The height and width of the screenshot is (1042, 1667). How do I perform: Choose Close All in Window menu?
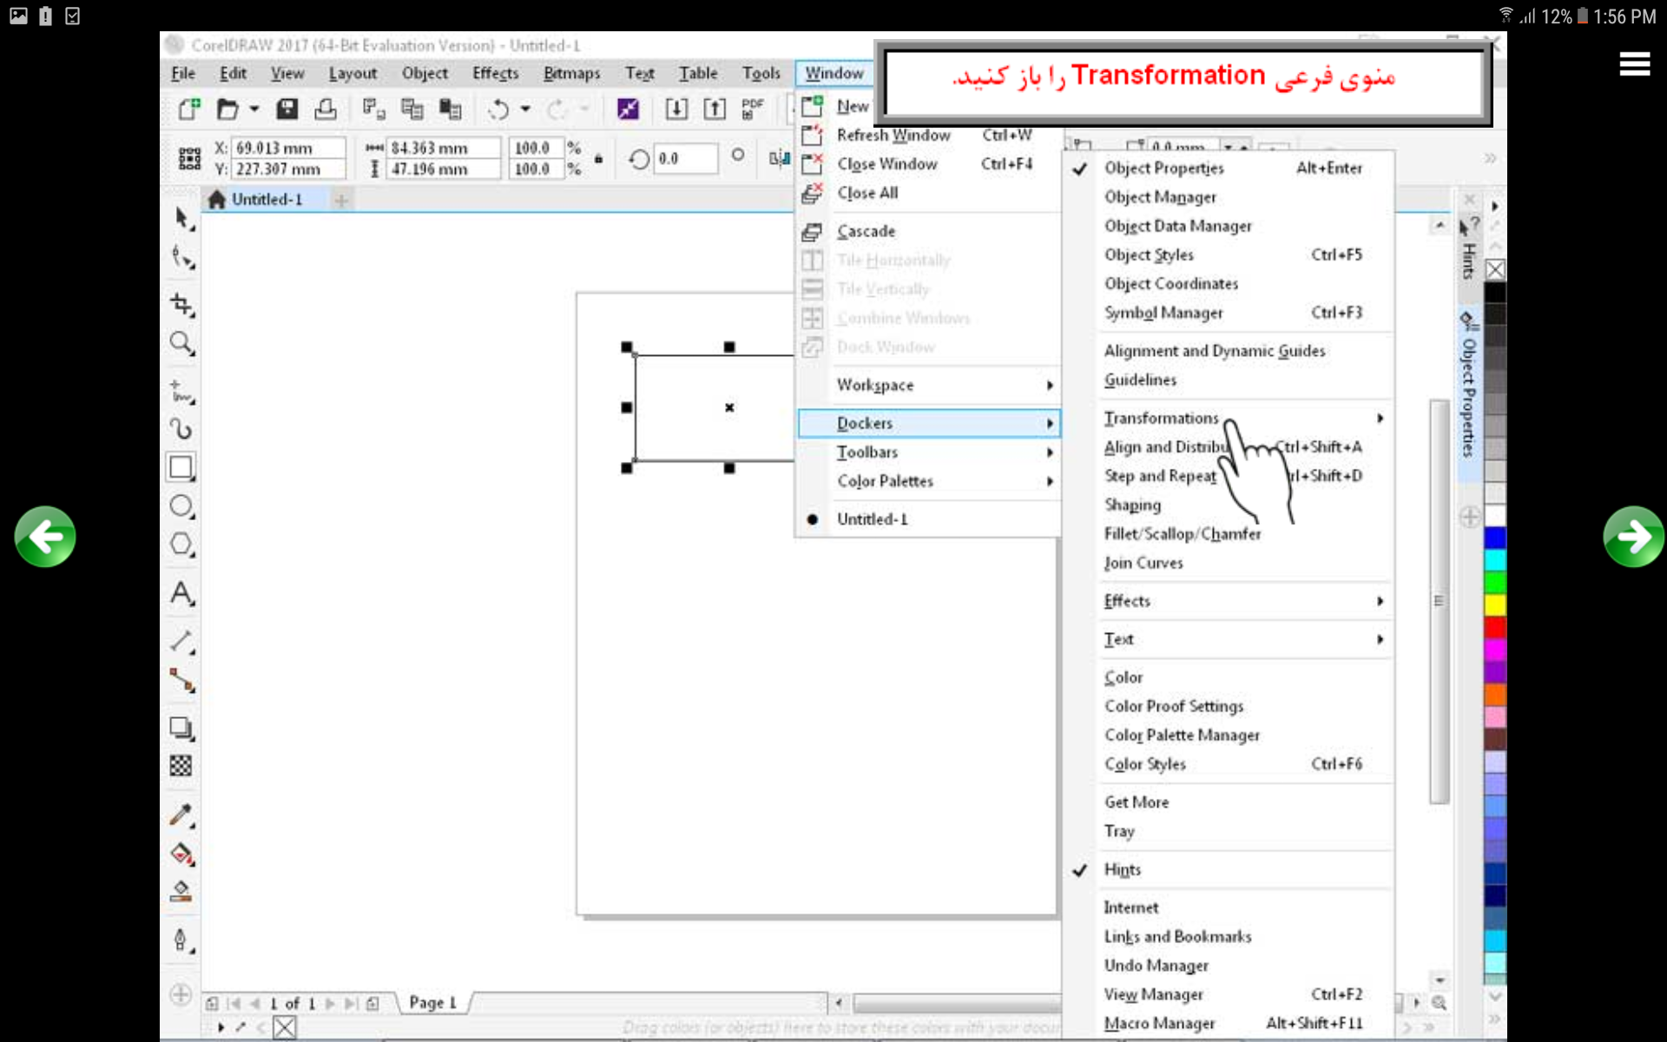[927, 194]
